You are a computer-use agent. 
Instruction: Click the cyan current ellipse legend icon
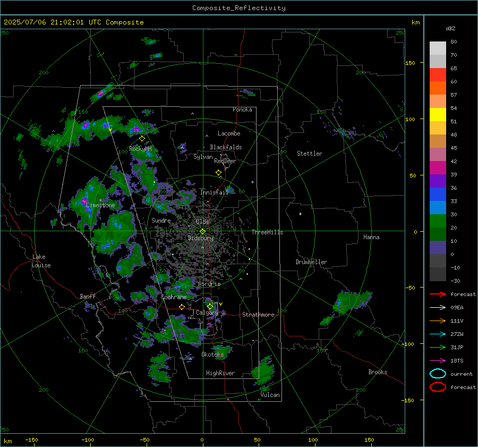tap(438, 374)
